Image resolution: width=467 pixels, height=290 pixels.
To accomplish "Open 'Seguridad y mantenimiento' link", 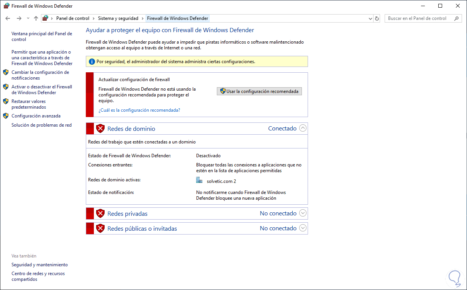I will pyautogui.click(x=39, y=265).
